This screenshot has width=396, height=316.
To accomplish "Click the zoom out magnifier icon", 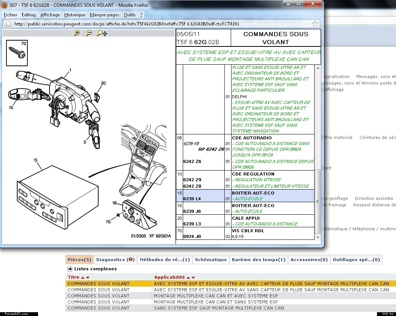I will [x=89, y=33].
